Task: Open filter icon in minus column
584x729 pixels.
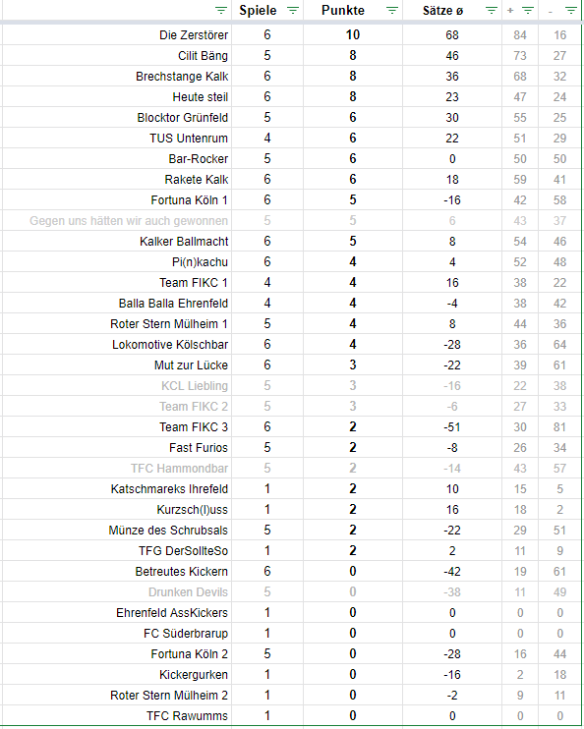Action: tap(571, 10)
